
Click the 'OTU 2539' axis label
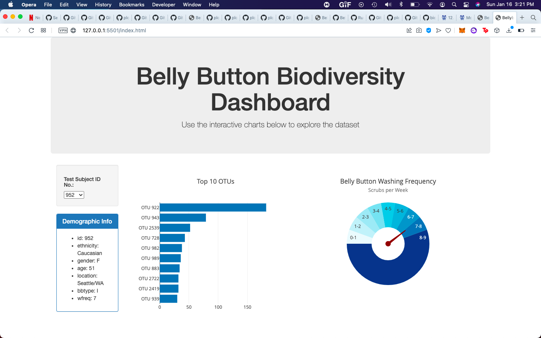click(149, 228)
